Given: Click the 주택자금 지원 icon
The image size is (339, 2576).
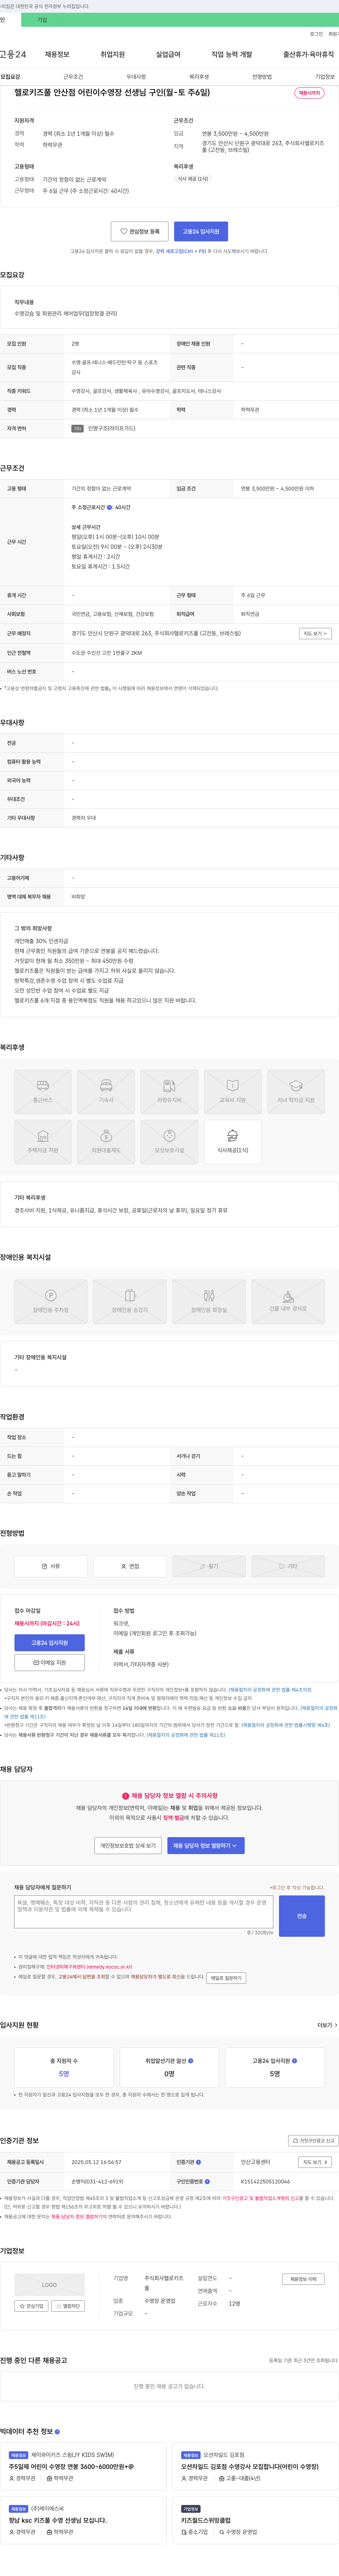Looking at the screenshot, I should (x=43, y=1142).
